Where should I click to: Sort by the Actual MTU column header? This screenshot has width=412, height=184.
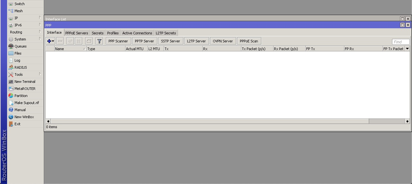pos(136,49)
